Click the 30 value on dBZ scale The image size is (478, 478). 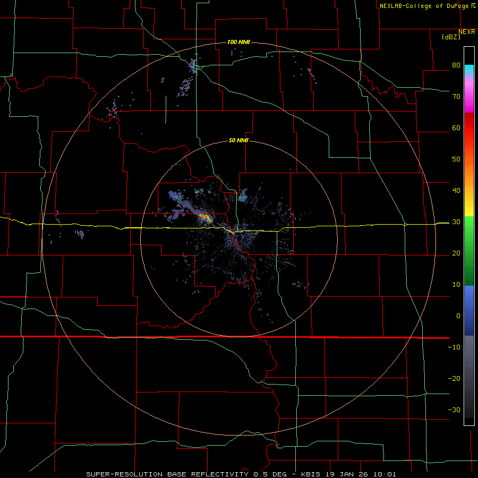click(456, 222)
